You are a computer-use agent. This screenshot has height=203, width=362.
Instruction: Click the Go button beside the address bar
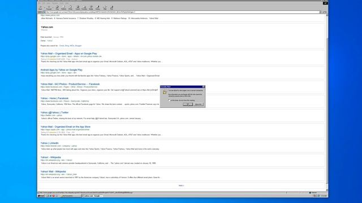(x=325, y=12)
